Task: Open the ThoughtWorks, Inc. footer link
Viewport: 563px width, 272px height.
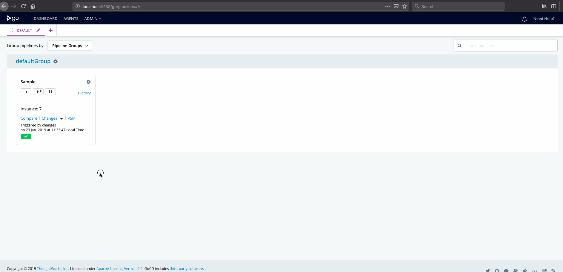Action: pos(53,268)
